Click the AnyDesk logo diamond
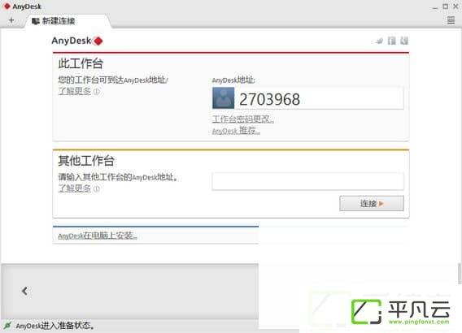 (98, 41)
